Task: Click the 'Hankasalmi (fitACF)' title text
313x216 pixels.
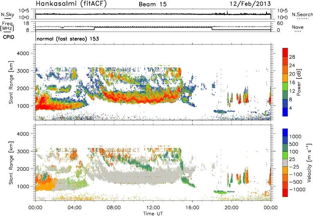Action: pyautogui.click(x=71, y=4)
